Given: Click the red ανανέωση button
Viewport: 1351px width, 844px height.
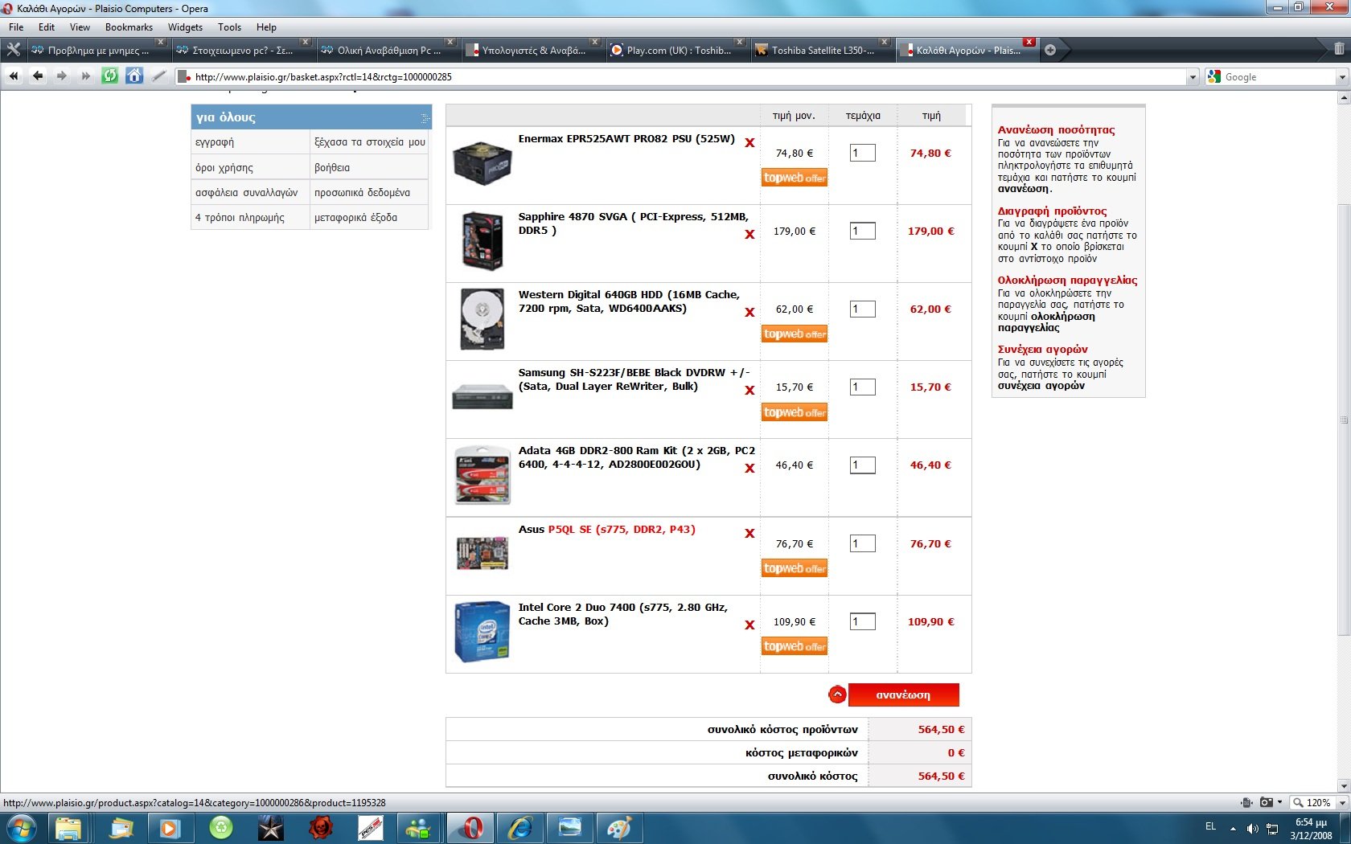Looking at the screenshot, I should click(x=903, y=694).
